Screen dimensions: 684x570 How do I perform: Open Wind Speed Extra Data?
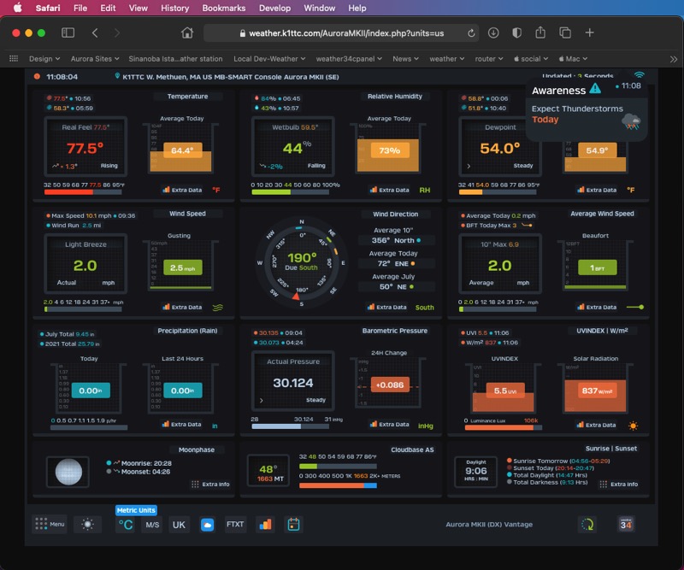click(182, 307)
